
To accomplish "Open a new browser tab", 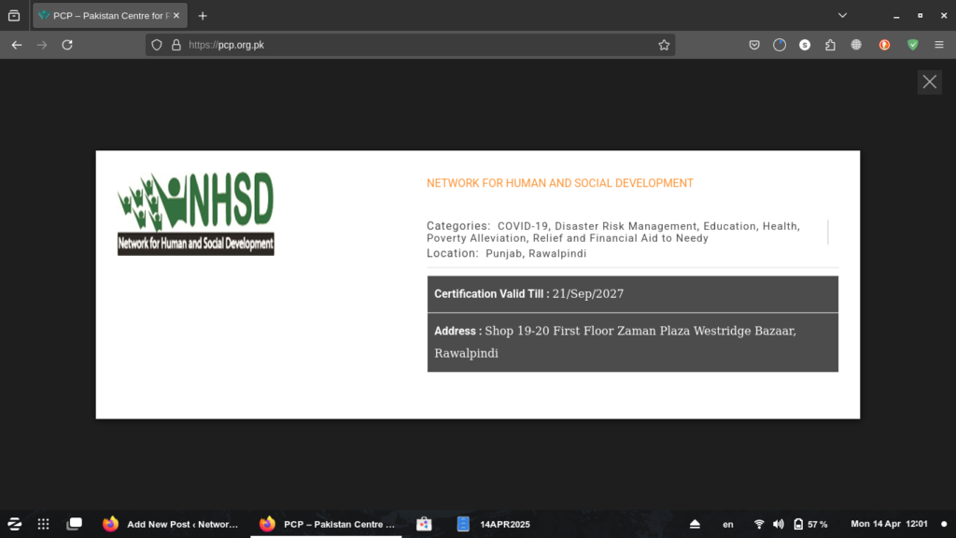I will pos(203,16).
